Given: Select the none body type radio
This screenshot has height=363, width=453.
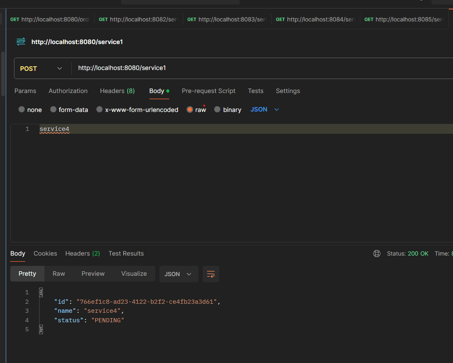Looking at the screenshot, I should [22, 109].
